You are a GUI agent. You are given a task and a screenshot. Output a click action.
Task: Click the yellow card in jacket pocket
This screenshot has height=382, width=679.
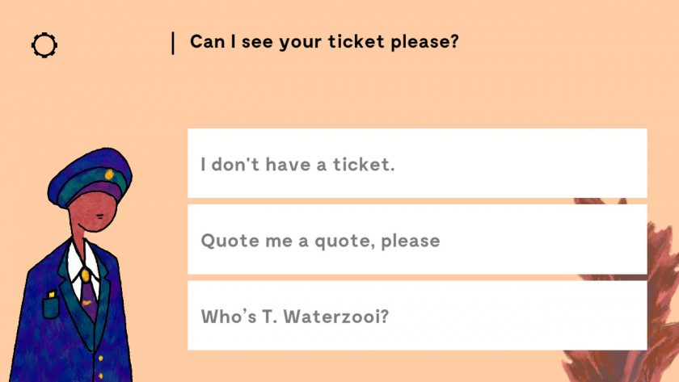pyautogui.click(x=52, y=295)
